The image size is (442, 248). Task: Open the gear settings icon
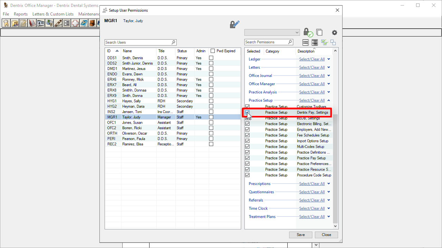334,33
